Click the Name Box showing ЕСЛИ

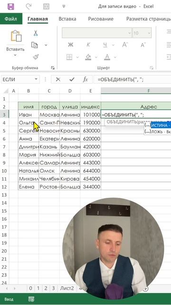click(x=17, y=80)
